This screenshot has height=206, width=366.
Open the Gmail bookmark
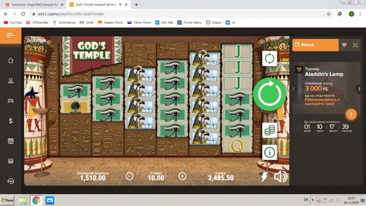[x=86, y=22]
